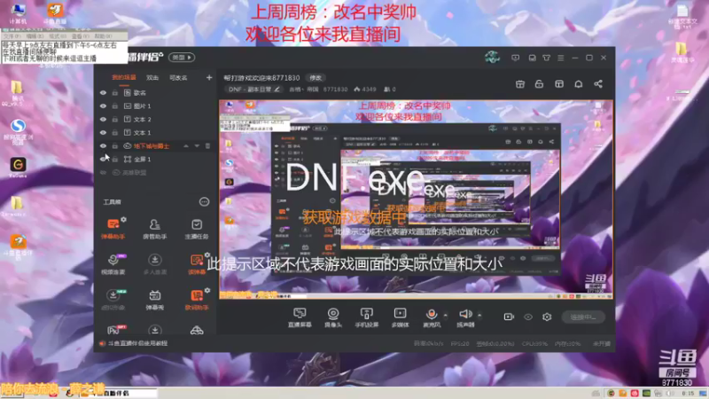This screenshot has height=399, width=709.
Task: Expand the mode switch pill next to the logo
Action: coord(182,58)
